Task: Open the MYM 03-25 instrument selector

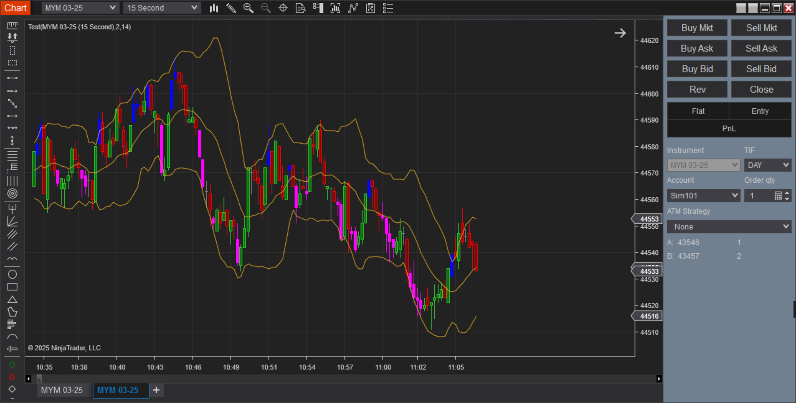Action: [x=80, y=8]
